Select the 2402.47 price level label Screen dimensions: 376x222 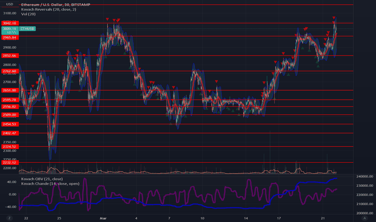click(x=10, y=133)
